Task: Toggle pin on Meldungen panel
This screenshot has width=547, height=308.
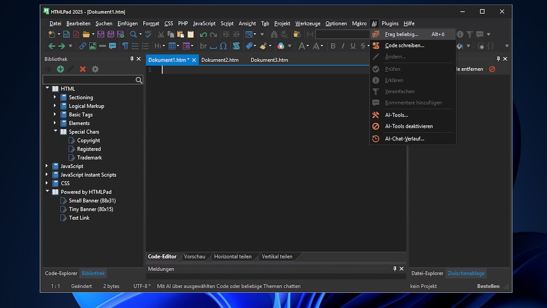Action: (395, 269)
